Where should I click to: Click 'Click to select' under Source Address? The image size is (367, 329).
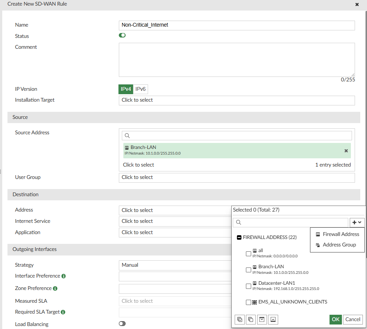138,165
